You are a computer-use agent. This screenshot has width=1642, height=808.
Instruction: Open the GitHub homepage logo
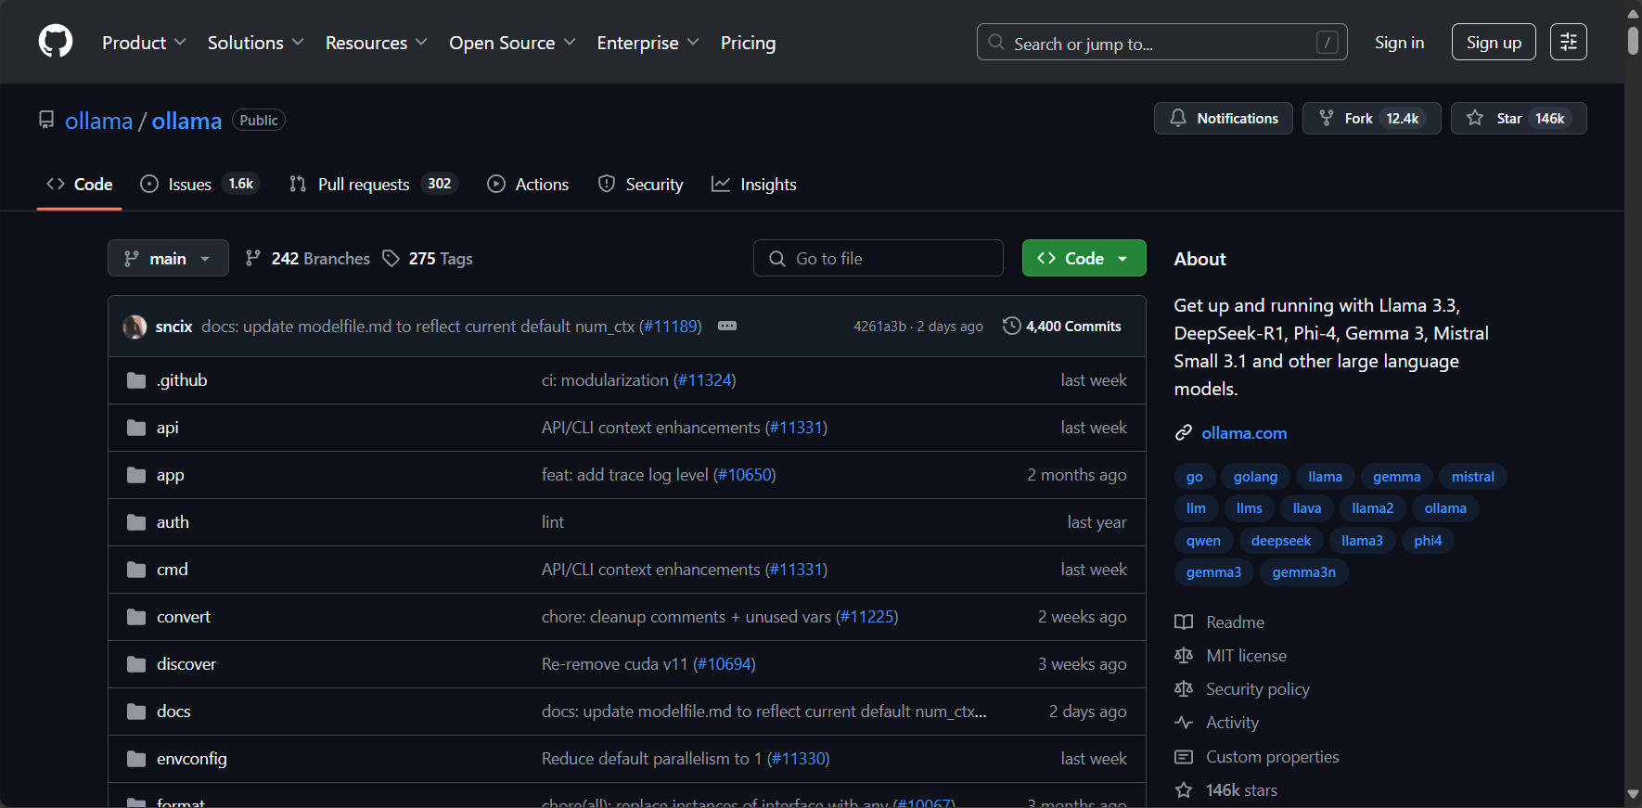pos(56,42)
